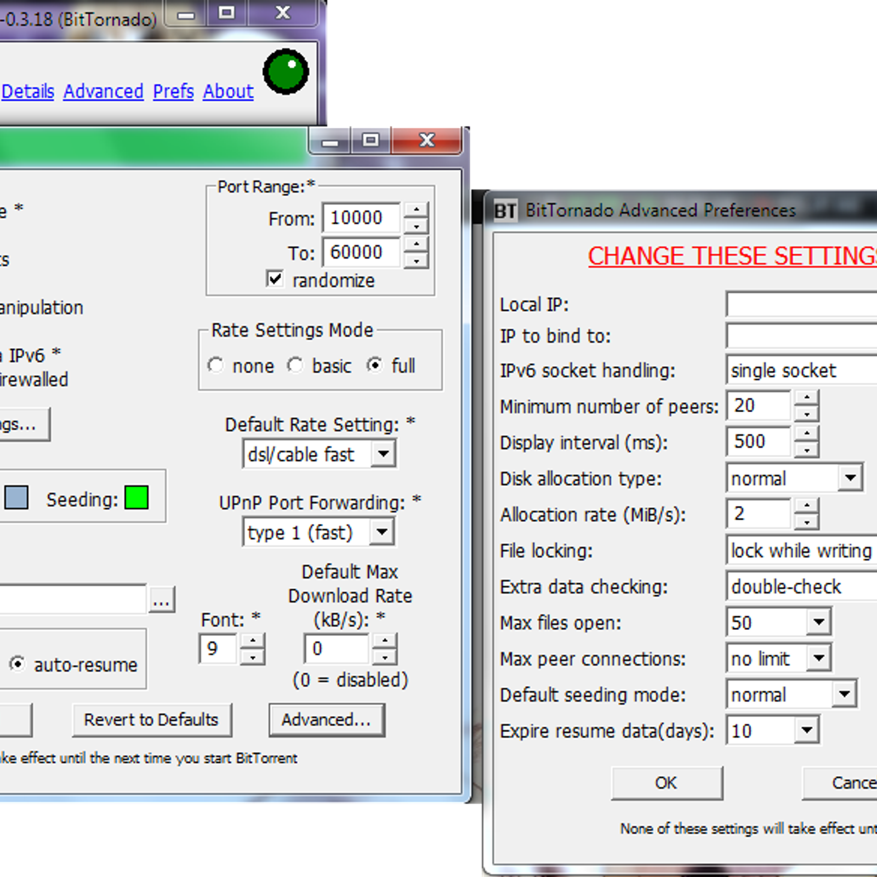
Task: Increase the Port Range To value
Action: pos(416,244)
